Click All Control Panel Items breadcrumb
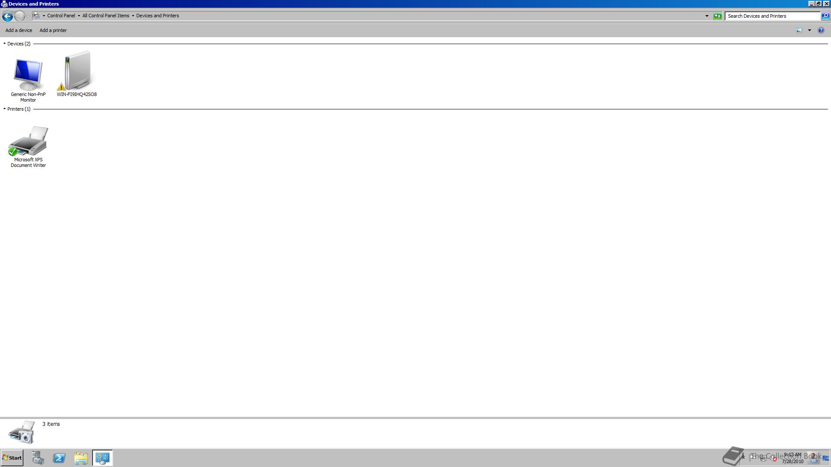The width and height of the screenshot is (831, 467). click(106, 16)
